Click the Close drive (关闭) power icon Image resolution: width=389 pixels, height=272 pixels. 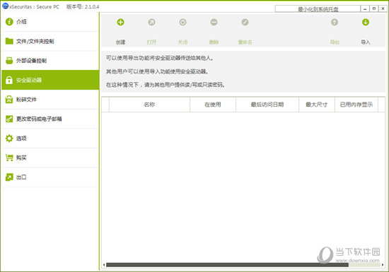[x=183, y=23]
